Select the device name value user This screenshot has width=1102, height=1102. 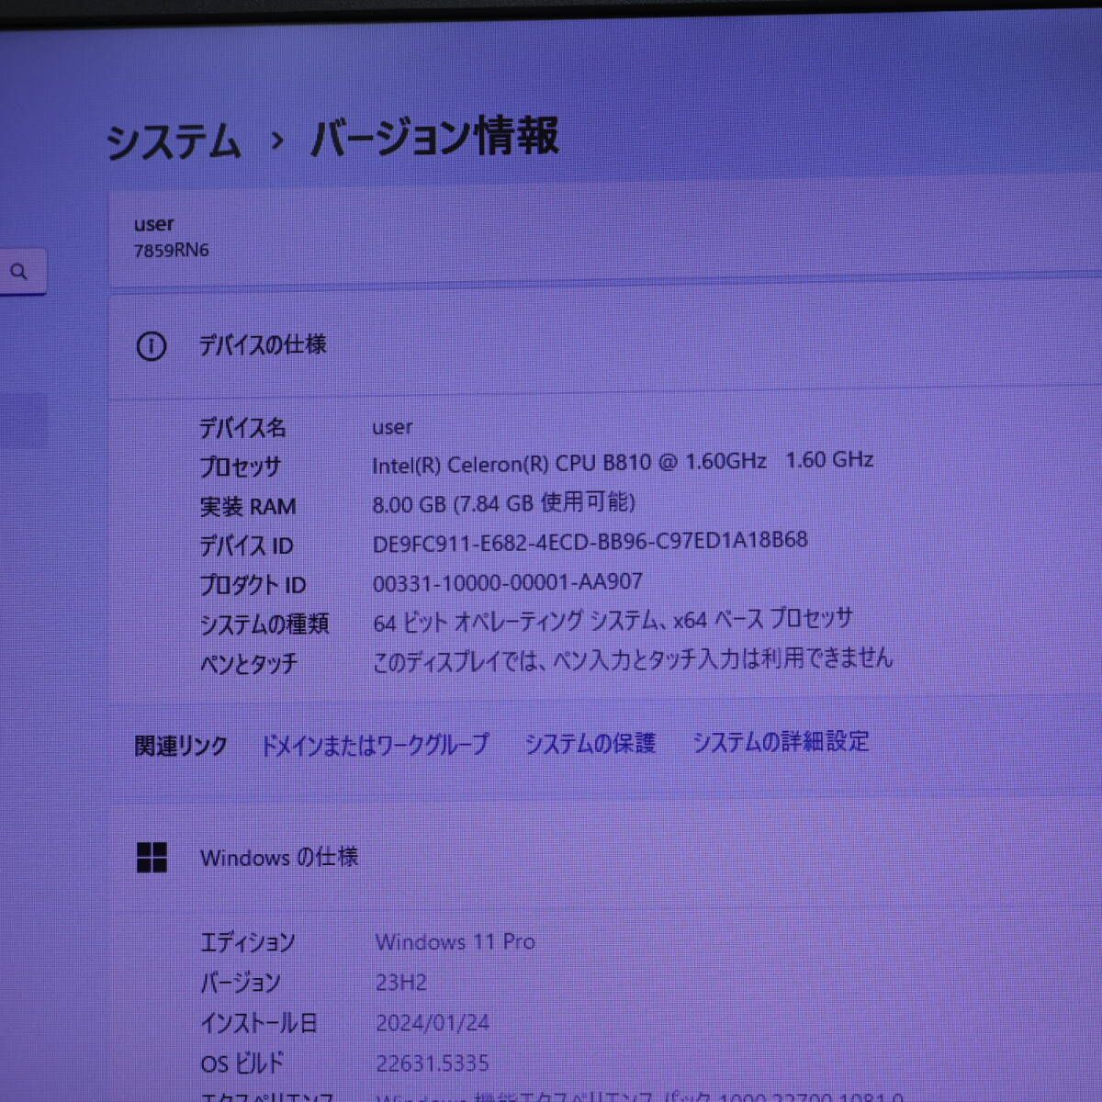click(392, 427)
